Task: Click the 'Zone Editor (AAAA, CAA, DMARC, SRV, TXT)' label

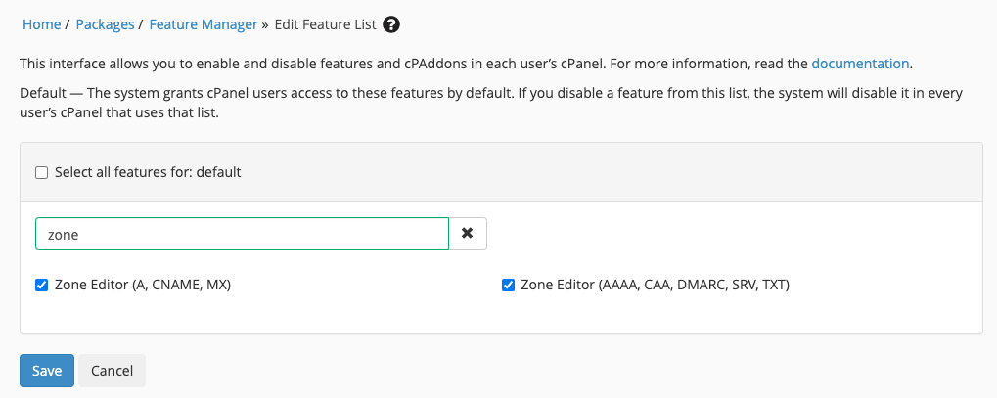Action: click(x=655, y=286)
